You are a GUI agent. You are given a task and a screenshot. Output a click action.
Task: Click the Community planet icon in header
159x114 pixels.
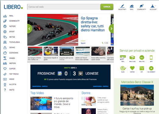pyautogui.click(x=142, y=6)
